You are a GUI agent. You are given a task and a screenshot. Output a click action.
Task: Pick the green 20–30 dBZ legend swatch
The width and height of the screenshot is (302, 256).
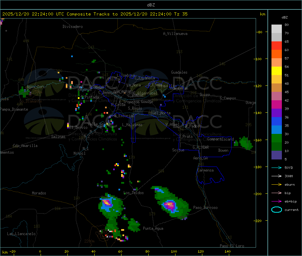point(276,138)
